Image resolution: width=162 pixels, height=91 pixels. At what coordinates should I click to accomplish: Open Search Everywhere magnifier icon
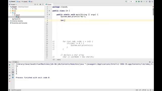[x=152, y=2]
